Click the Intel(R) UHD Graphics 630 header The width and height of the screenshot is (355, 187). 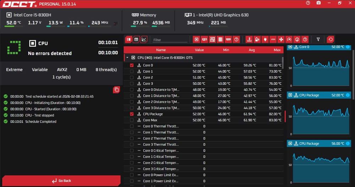pos(220,15)
